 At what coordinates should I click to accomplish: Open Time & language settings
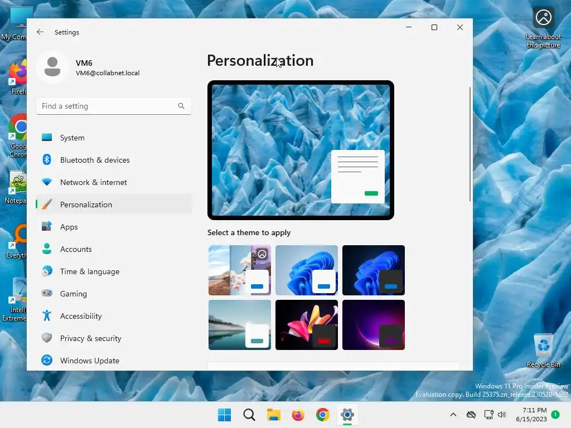[114, 271]
